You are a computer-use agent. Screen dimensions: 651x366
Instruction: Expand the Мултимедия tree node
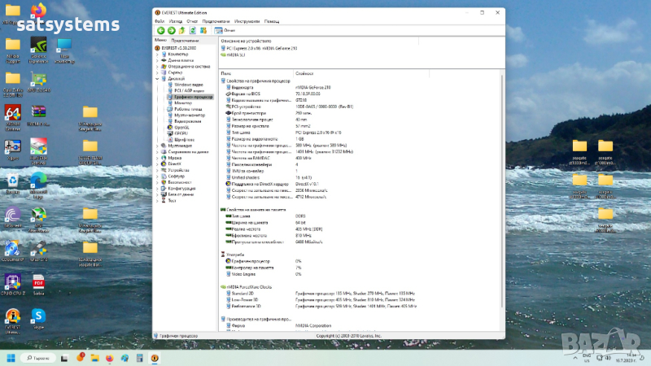coord(157,146)
